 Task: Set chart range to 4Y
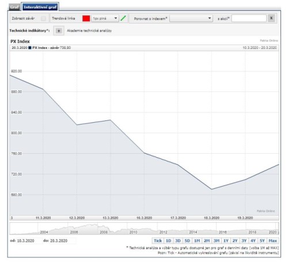tap(253, 241)
